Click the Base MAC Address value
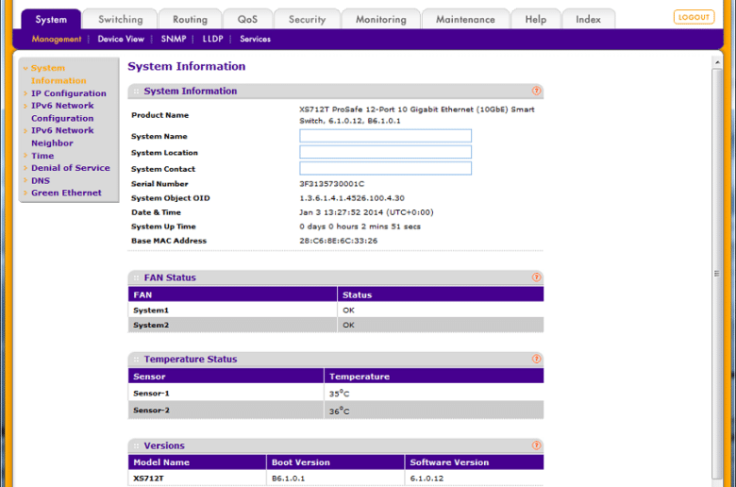Screen dimensions: 736x487 [x=339, y=241]
